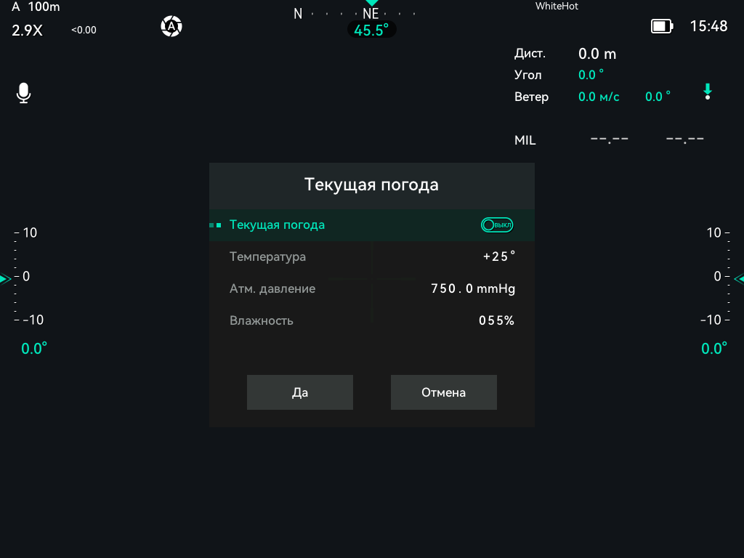Click the 45.5° compass heading readout
Screen dimensions: 744x558
(371, 30)
